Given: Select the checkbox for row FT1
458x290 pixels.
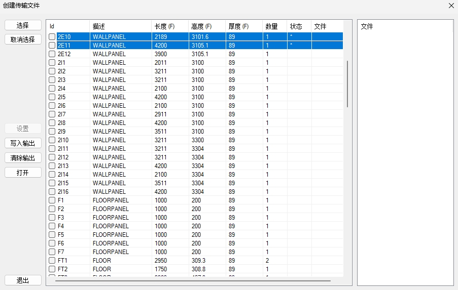Looking at the screenshot, I should (x=52, y=260).
